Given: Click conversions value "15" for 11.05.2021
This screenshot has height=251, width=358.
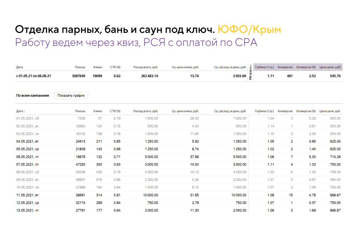Looking at the screenshot, I should [291, 195].
